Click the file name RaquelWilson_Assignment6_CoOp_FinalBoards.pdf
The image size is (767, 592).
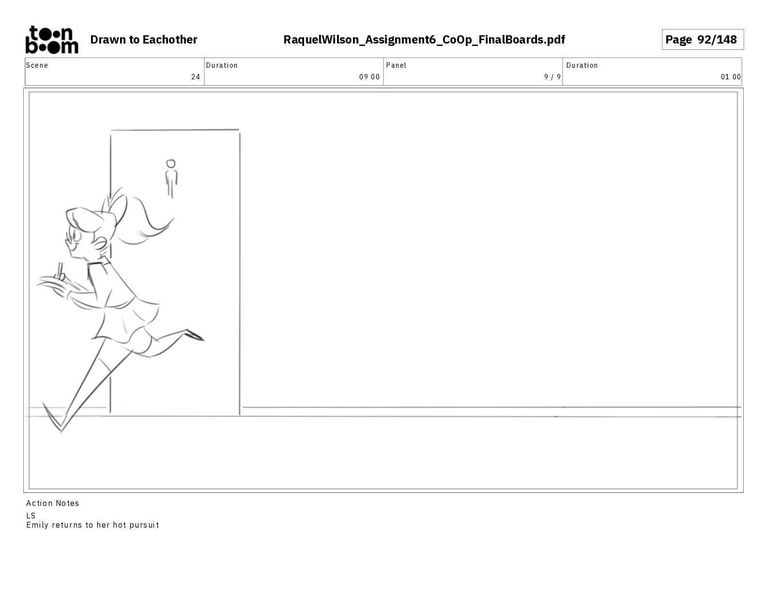coord(424,40)
